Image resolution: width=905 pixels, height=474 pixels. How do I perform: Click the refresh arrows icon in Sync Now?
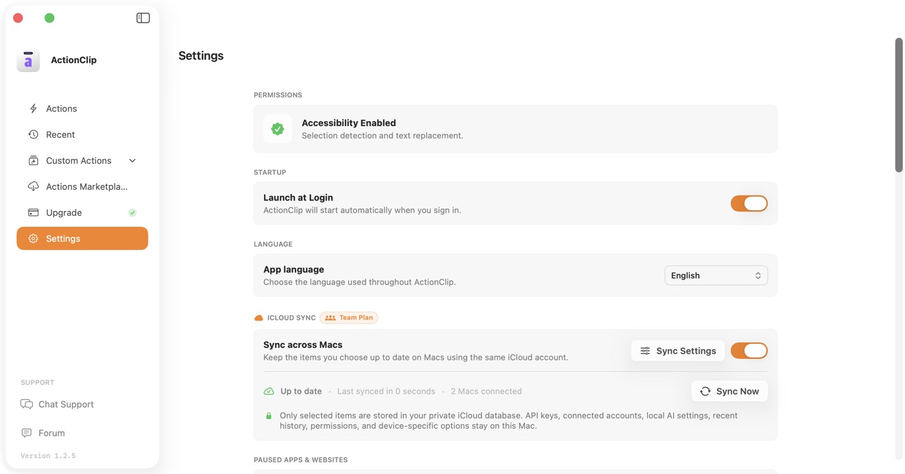(x=705, y=391)
